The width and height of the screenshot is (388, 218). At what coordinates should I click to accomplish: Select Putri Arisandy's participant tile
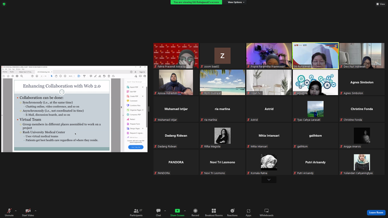pyautogui.click(x=315, y=162)
